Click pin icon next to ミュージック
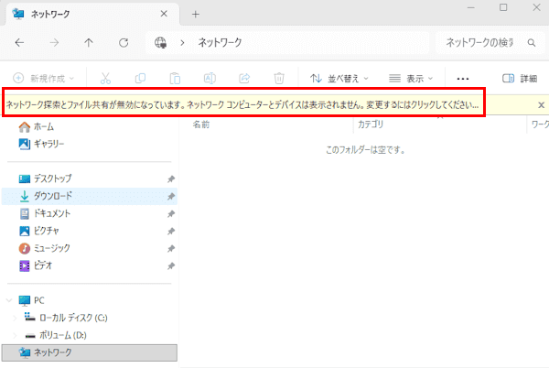This screenshot has height=368, width=549. tap(171, 249)
